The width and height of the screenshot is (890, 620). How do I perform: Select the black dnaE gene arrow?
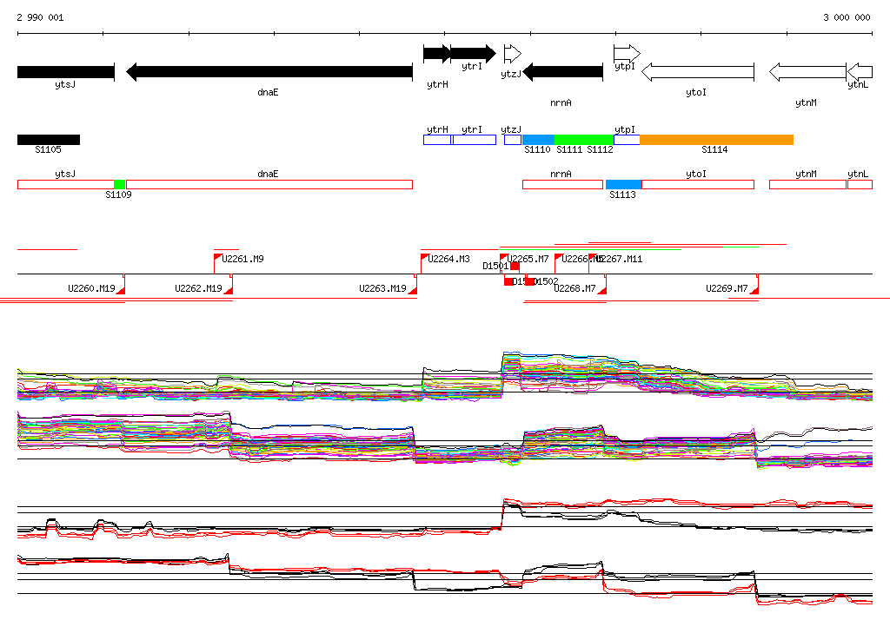(x=269, y=72)
